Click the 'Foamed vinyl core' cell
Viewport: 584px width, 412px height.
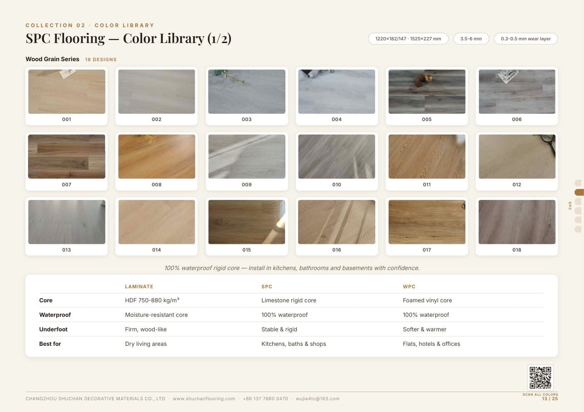427,300
